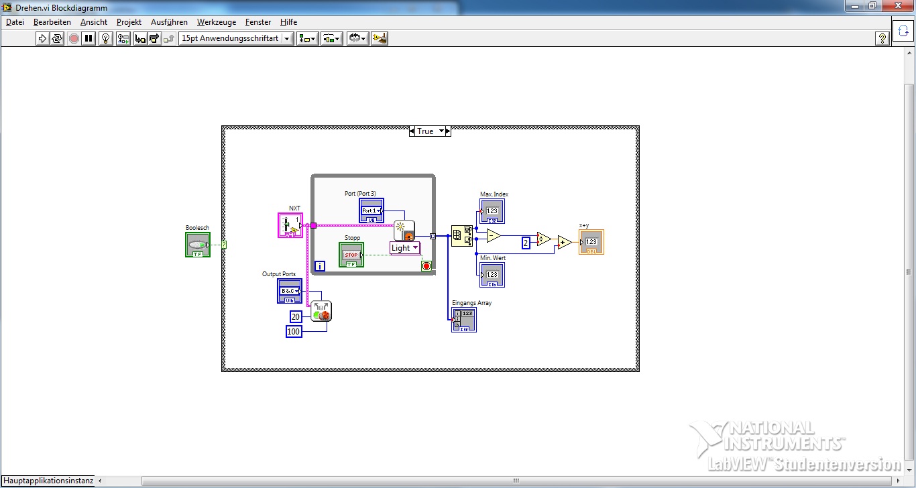The height and width of the screenshot is (488, 916).
Task: Select the Boolesch boolean terminal
Action: click(197, 245)
